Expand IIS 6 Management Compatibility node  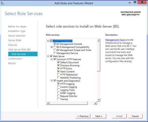click(x=52, y=47)
